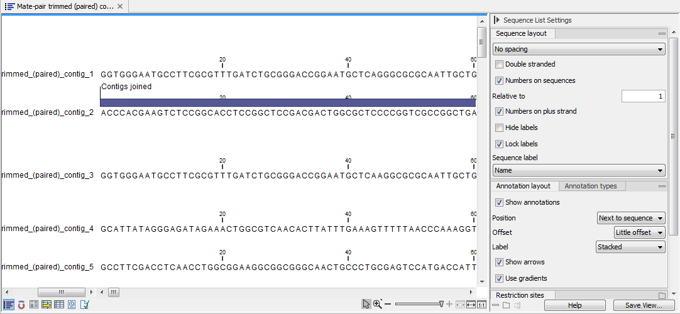Open the text view icon in bottom bar
Screen dimensions: 680x314
tap(34, 305)
